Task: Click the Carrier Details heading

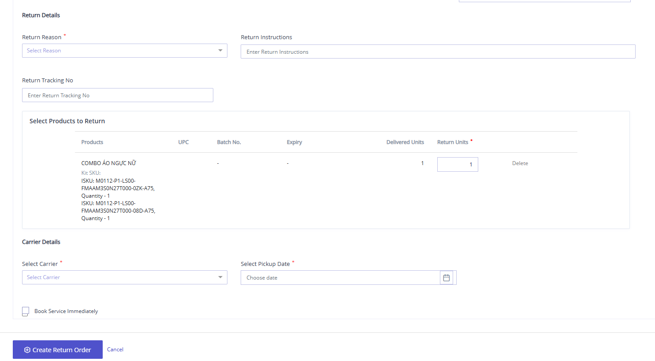Action: click(41, 242)
